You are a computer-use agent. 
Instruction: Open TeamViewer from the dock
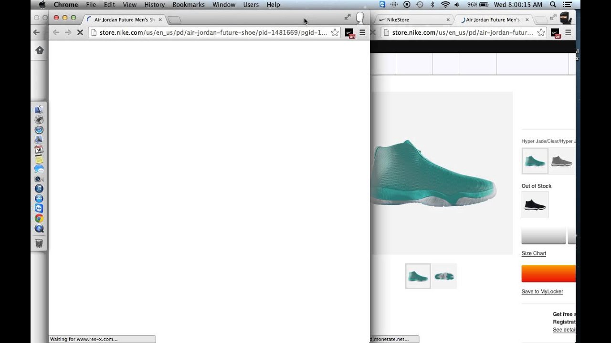(39, 209)
